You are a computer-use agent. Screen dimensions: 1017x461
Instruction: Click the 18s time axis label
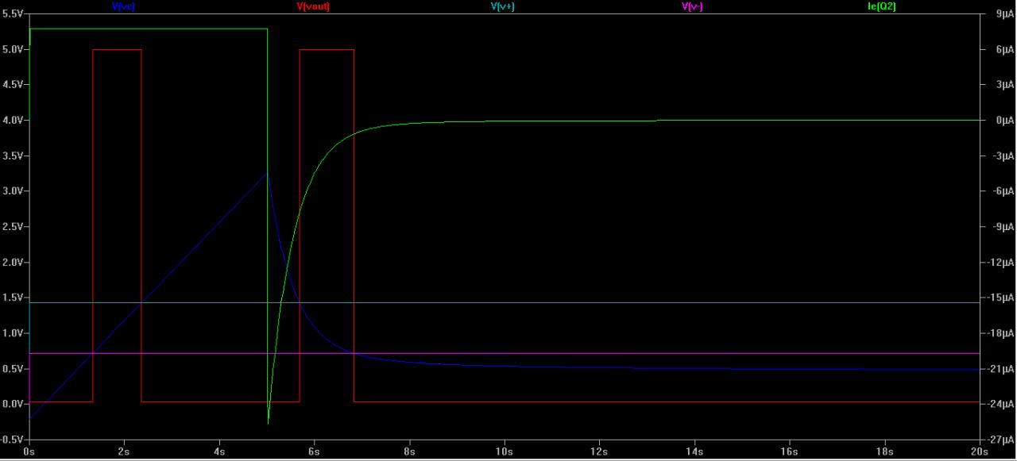(x=886, y=451)
